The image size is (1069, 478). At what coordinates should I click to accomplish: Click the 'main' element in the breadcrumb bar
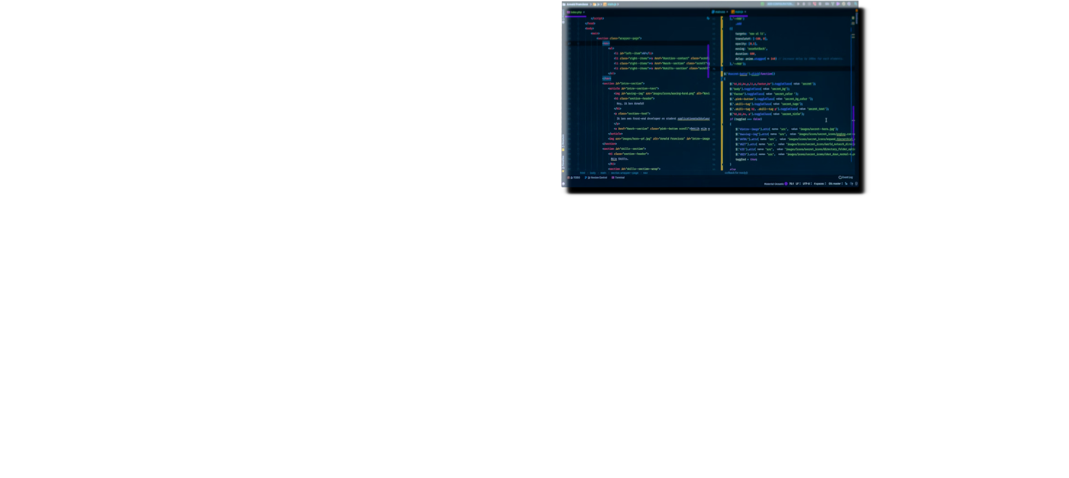pos(603,173)
